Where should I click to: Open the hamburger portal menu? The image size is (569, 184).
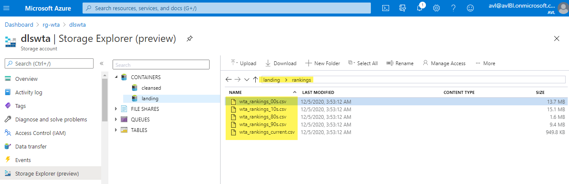pos(6,8)
